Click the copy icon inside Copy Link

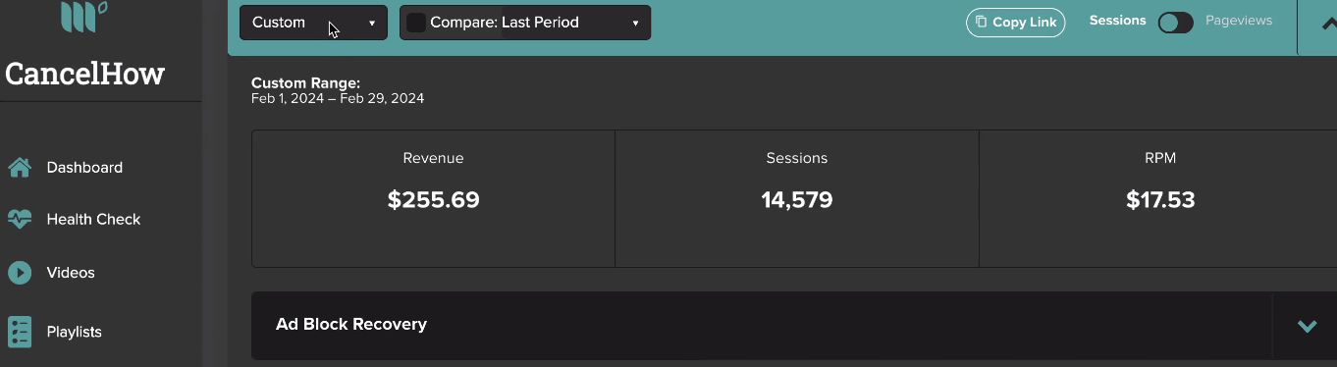coord(982,22)
